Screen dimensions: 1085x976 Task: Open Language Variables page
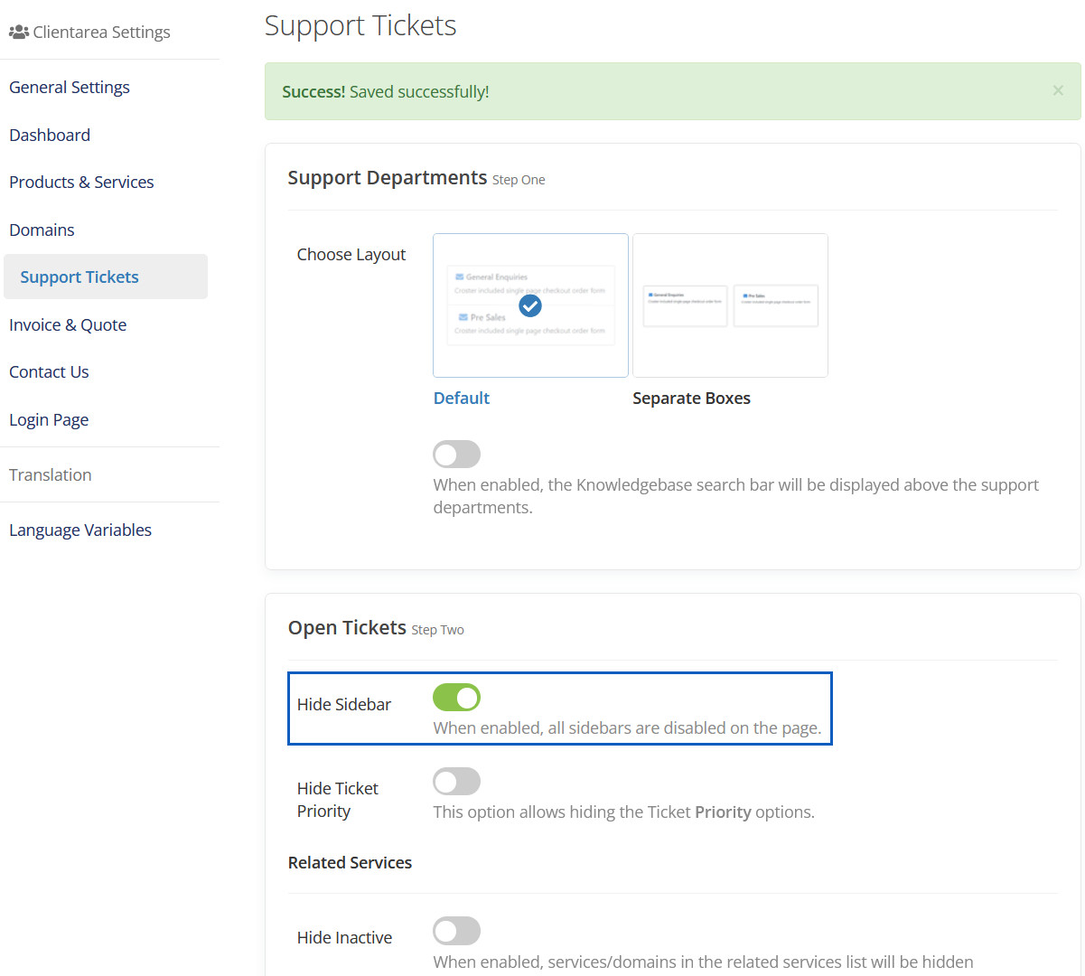(80, 530)
